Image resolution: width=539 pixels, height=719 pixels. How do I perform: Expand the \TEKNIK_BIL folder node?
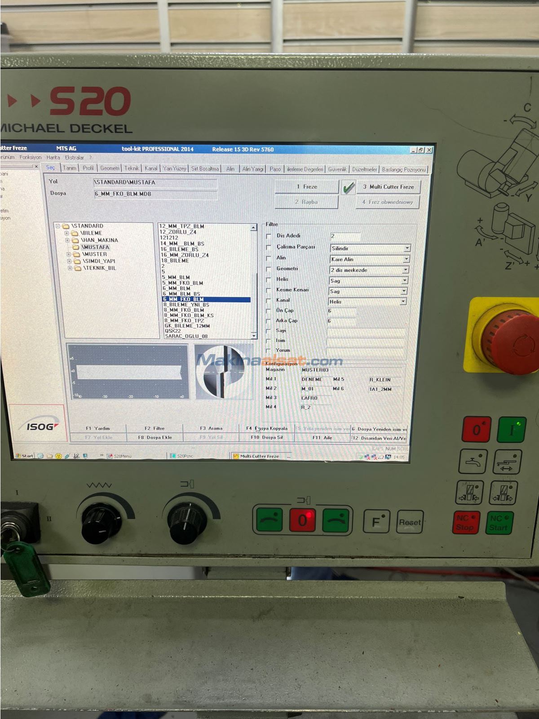click(70, 268)
